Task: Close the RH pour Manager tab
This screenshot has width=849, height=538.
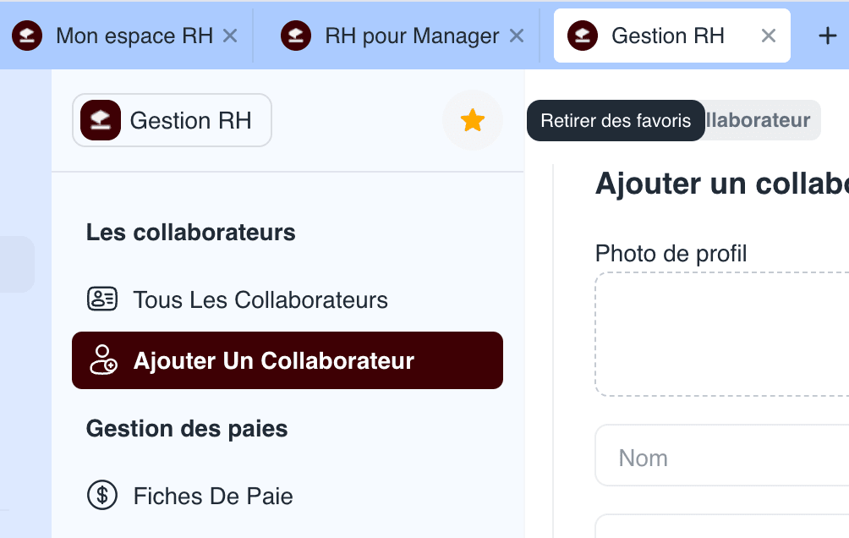Action: 517,36
